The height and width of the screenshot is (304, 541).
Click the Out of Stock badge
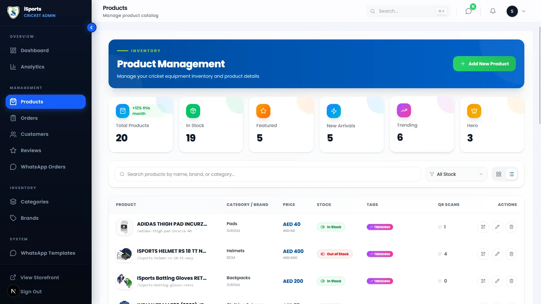pyautogui.click(x=335, y=254)
